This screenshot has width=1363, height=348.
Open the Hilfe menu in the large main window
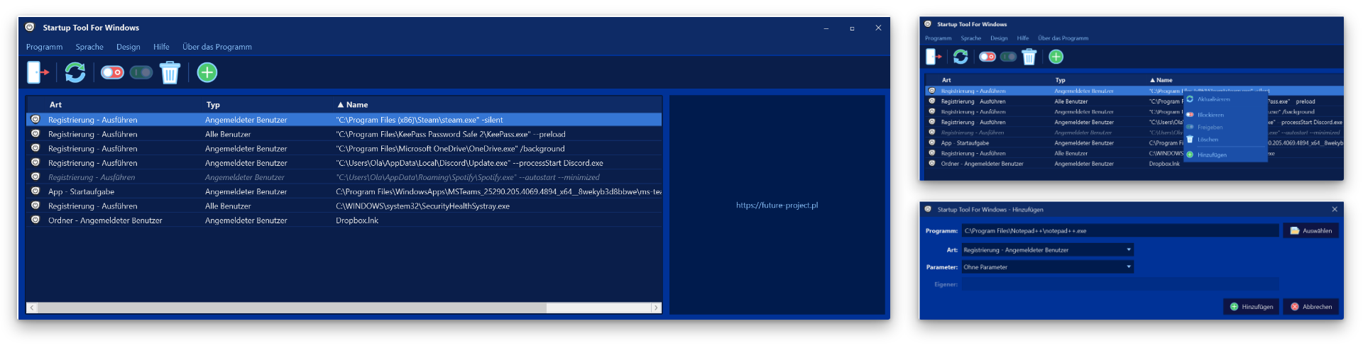click(x=161, y=47)
